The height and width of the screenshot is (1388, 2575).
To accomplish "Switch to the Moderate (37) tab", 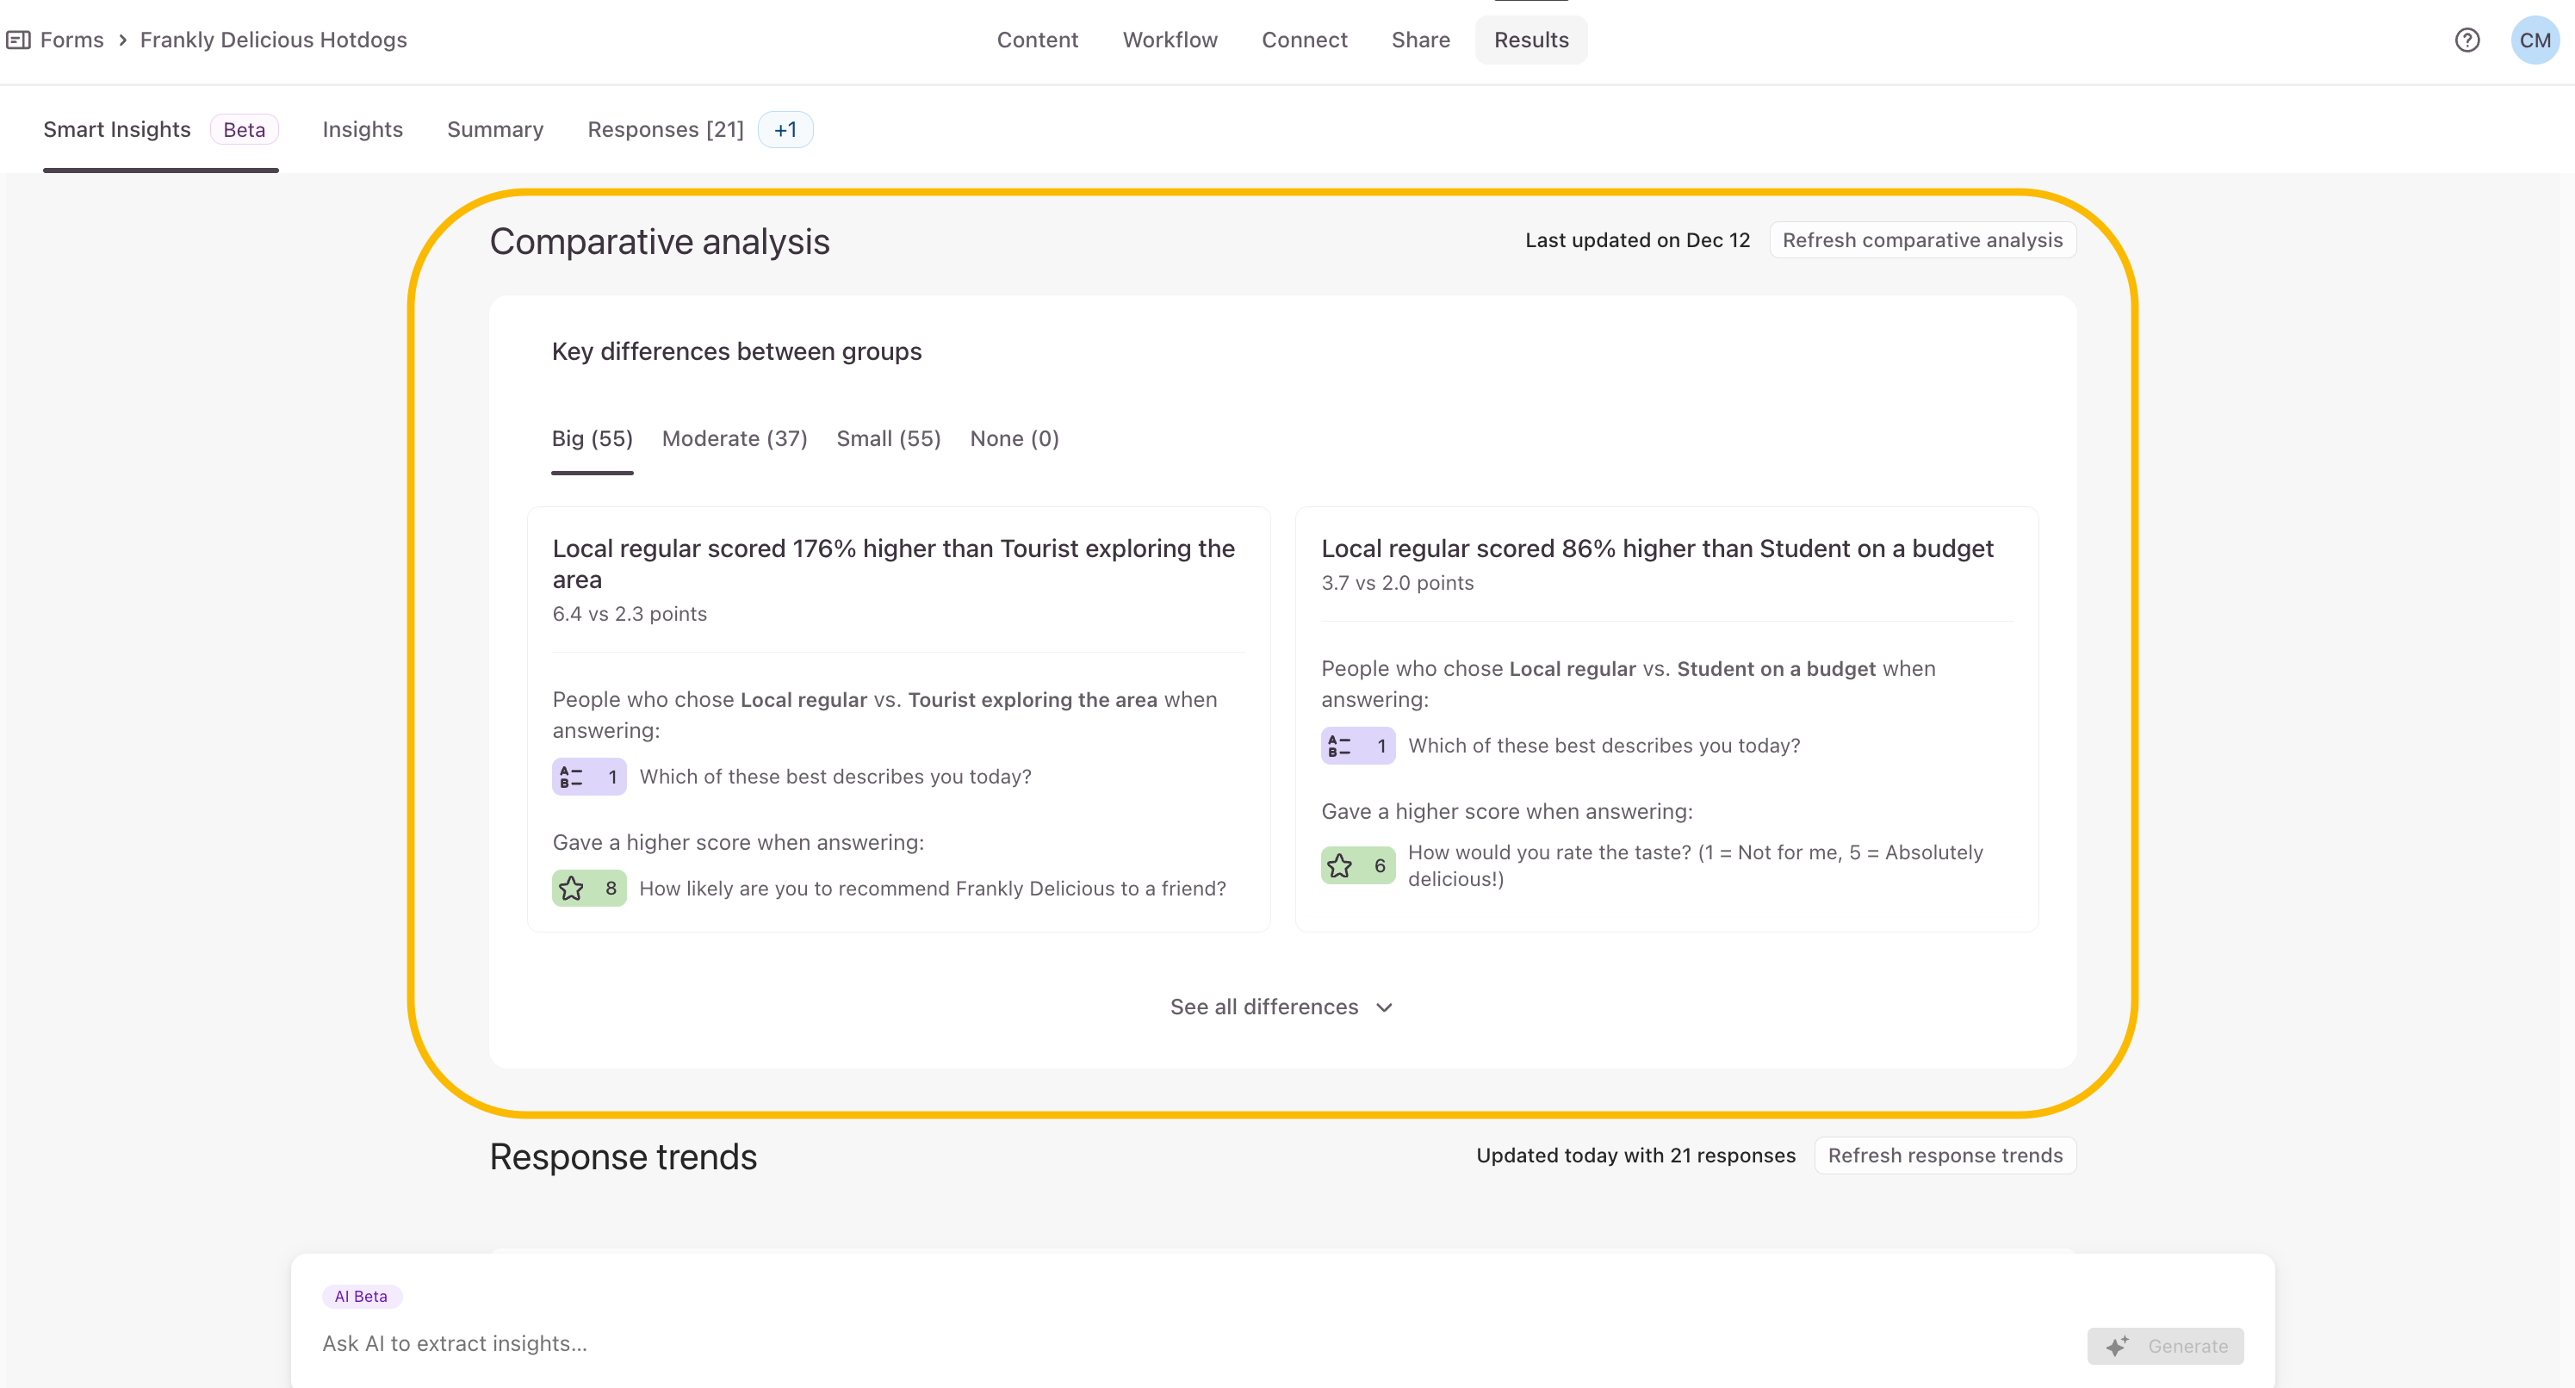I will 734,438.
